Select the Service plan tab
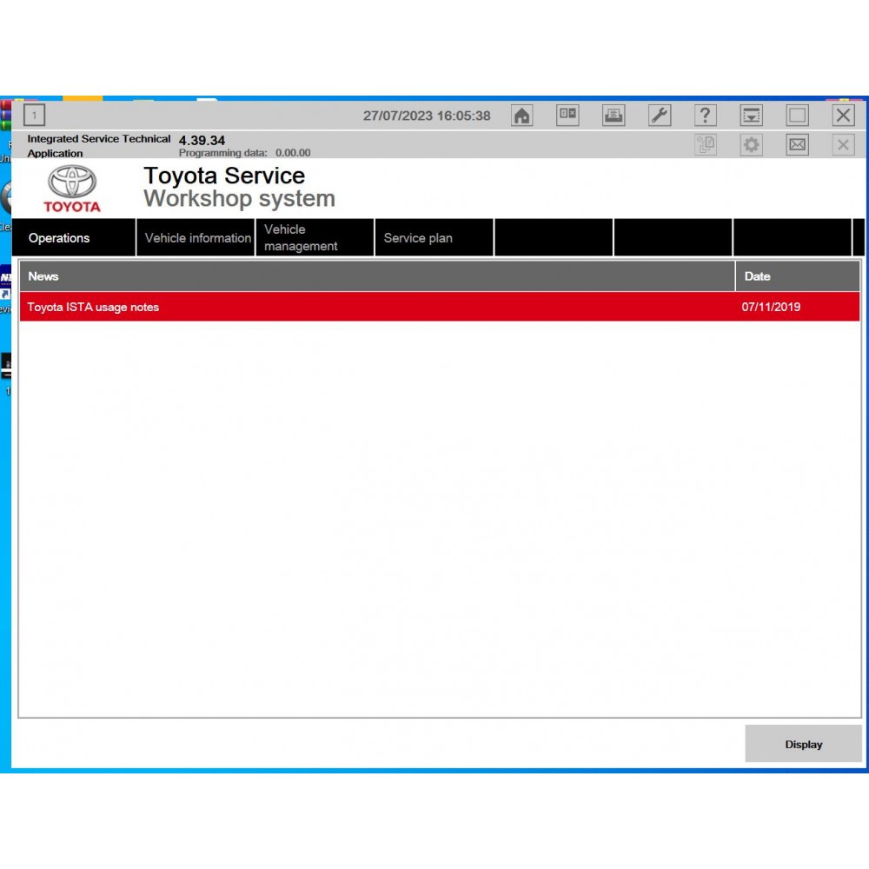 click(x=418, y=237)
